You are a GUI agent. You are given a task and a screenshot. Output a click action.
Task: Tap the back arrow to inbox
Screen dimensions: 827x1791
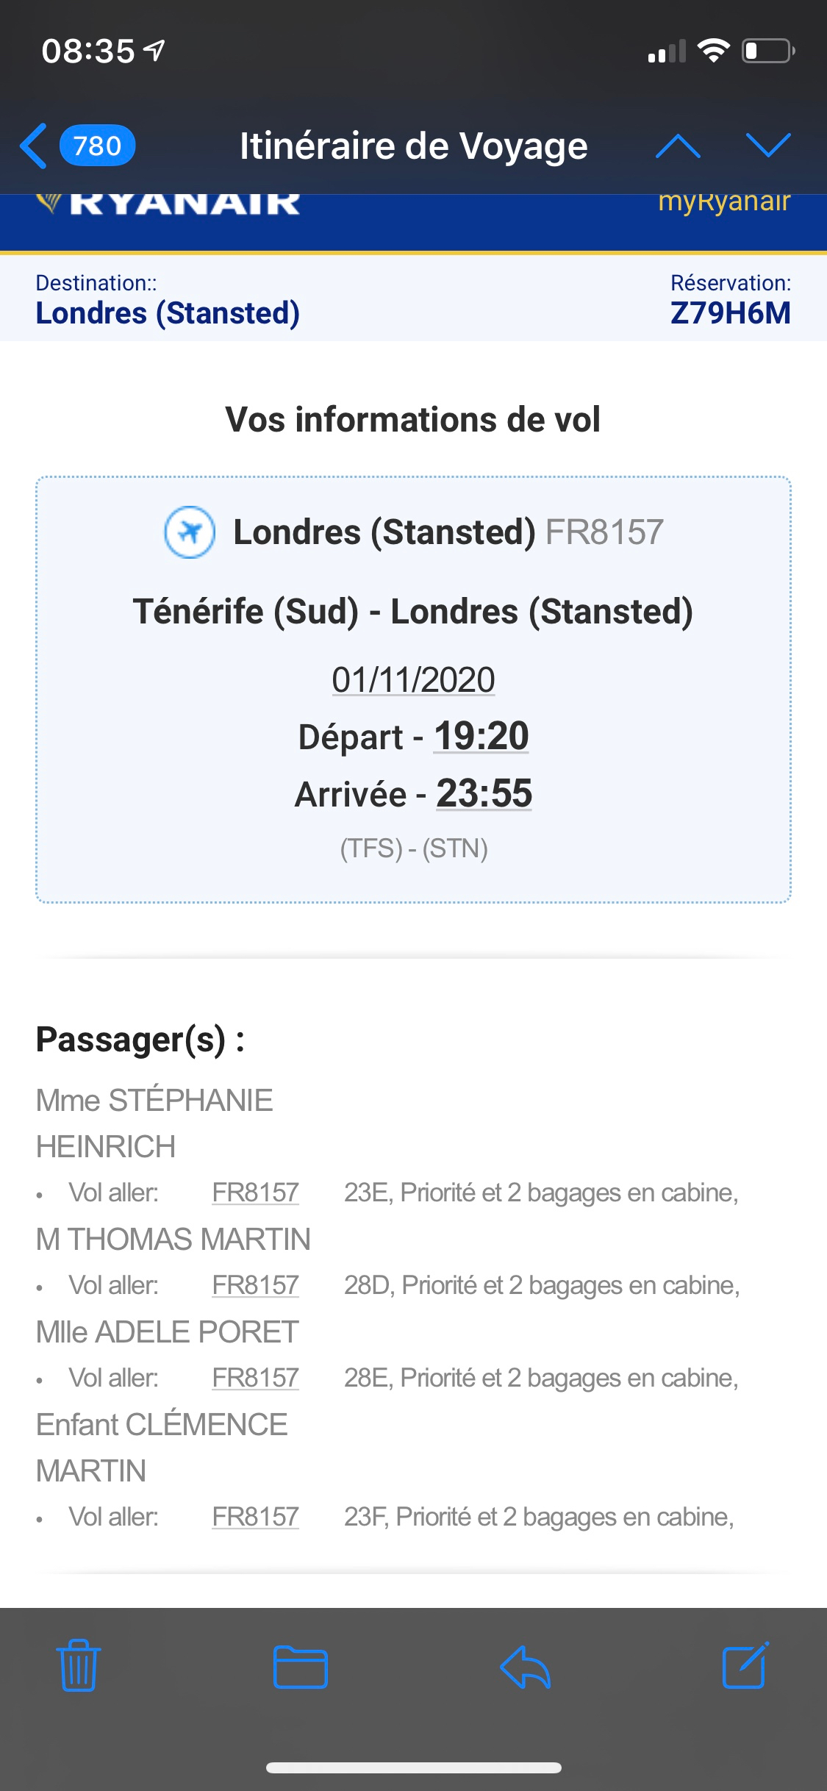click(34, 146)
